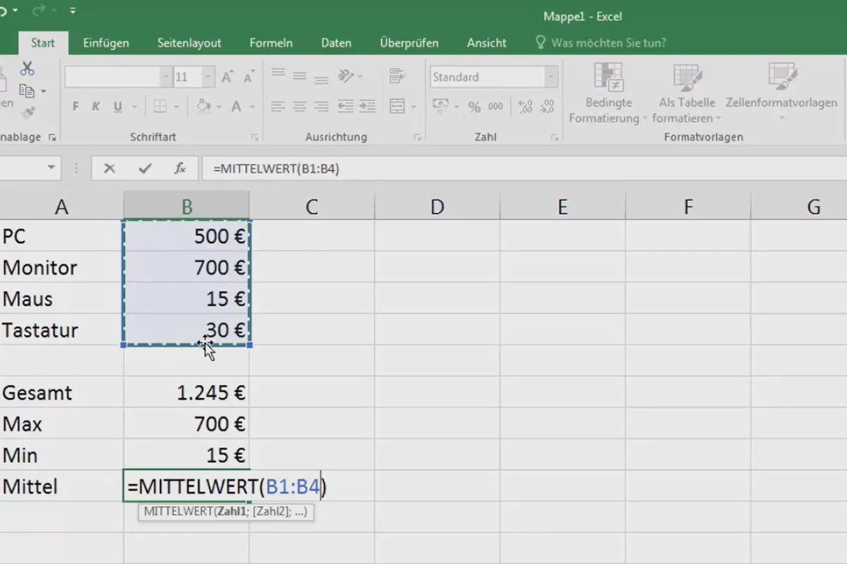The height and width of the screenshot is (564, 847).
Task: Click Als Tabelle formatieren button
Action: coord(687,93)
